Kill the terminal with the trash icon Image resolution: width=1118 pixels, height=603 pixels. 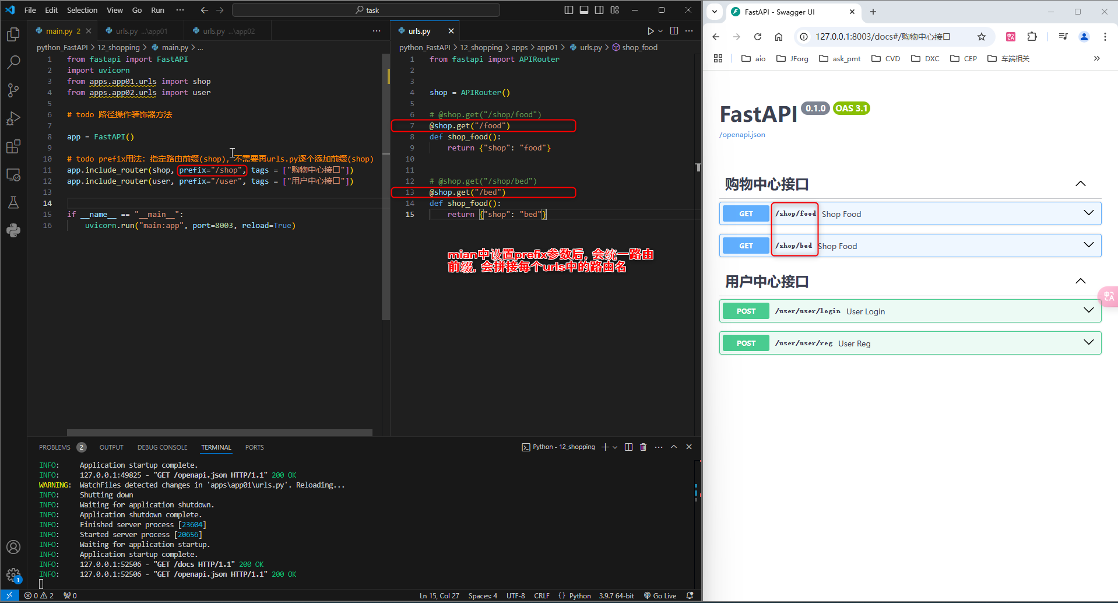tap(643, 447)
